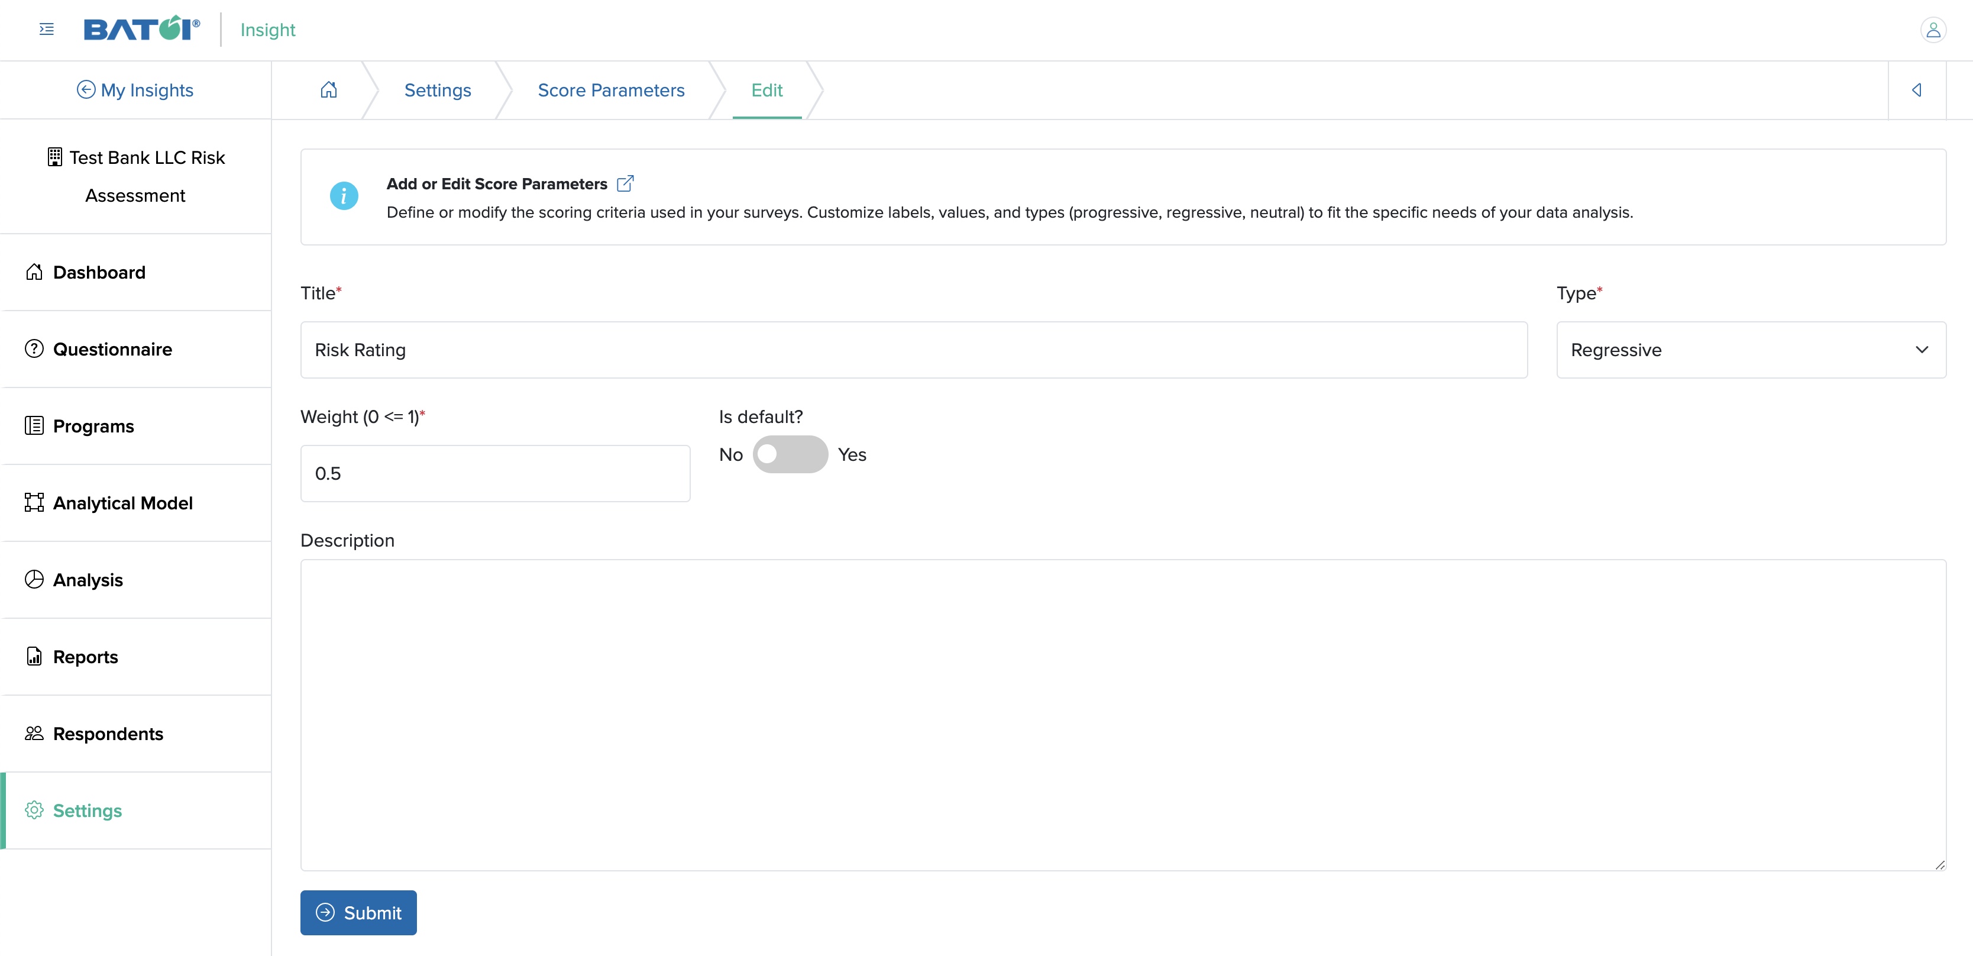Toggle the hamburger sidebar menu icon
The height and width of the screenshot is (956, 1973).
click(47, 29)
